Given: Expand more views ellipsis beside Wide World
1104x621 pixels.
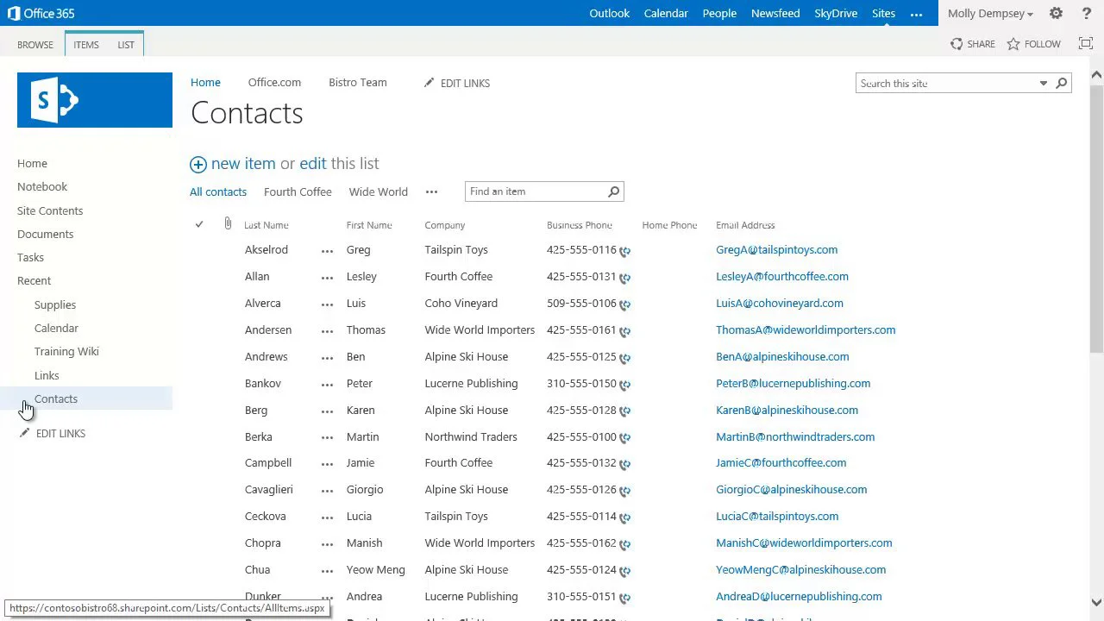Looking at the screenshot, I should (x=431, y=191).
